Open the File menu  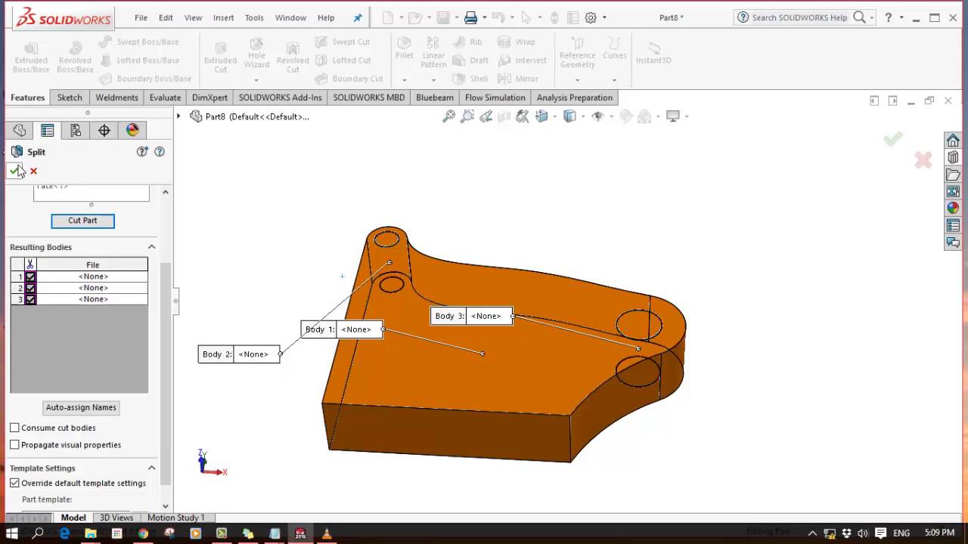141,17
